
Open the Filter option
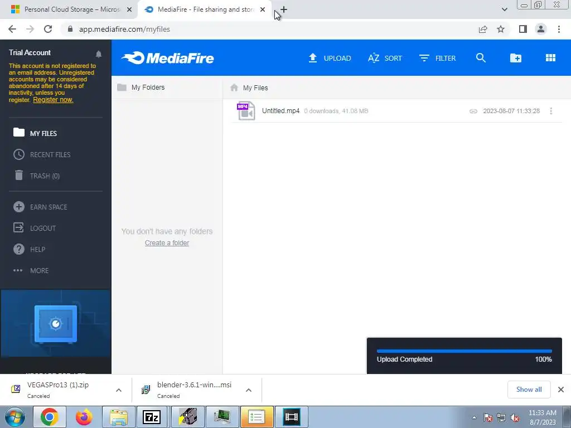437,58
